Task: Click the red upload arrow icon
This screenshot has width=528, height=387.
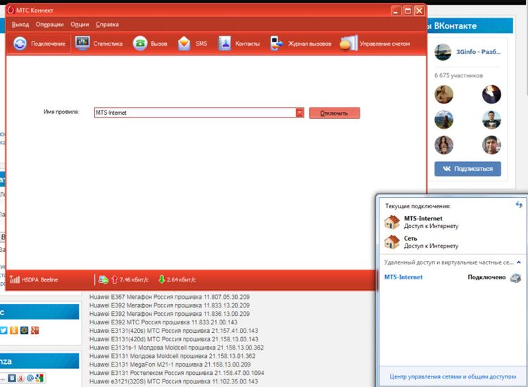Action: point(114,279)
